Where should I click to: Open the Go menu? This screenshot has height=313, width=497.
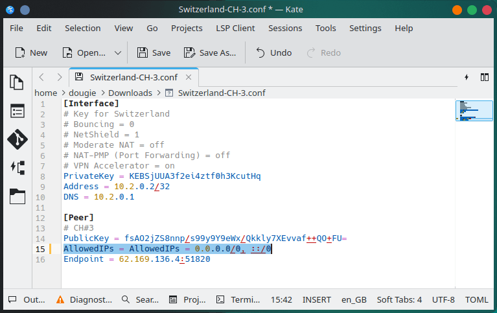click(152, 29)
